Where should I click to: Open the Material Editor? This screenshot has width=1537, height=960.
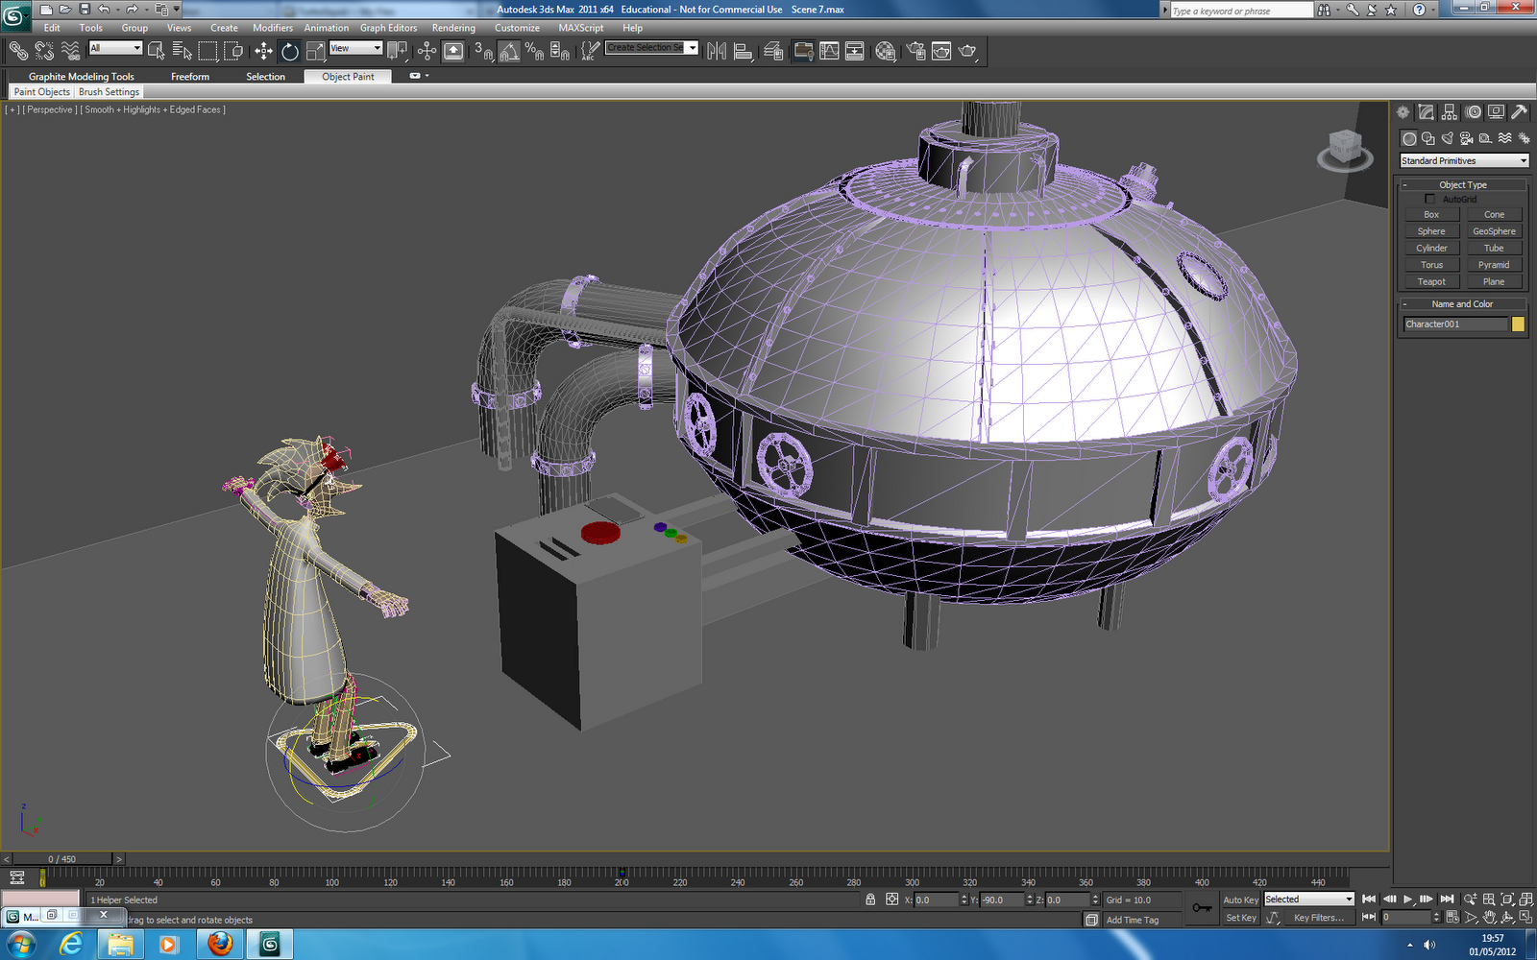point(886,51)
